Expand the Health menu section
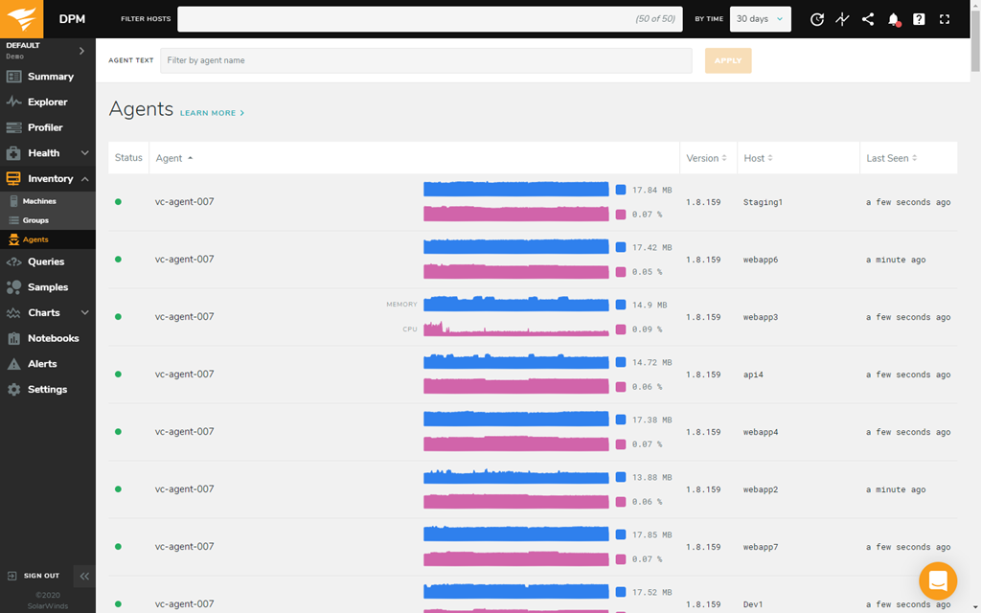The image size is (981, 613). point(84,153)
